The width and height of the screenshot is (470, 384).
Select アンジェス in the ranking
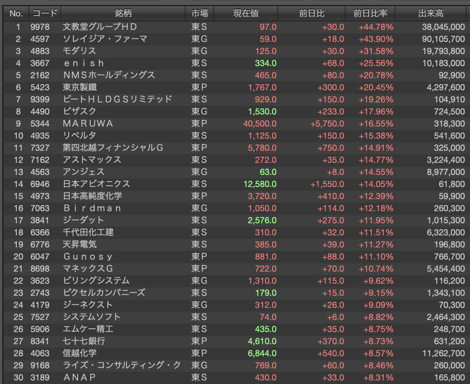[83, 172]
